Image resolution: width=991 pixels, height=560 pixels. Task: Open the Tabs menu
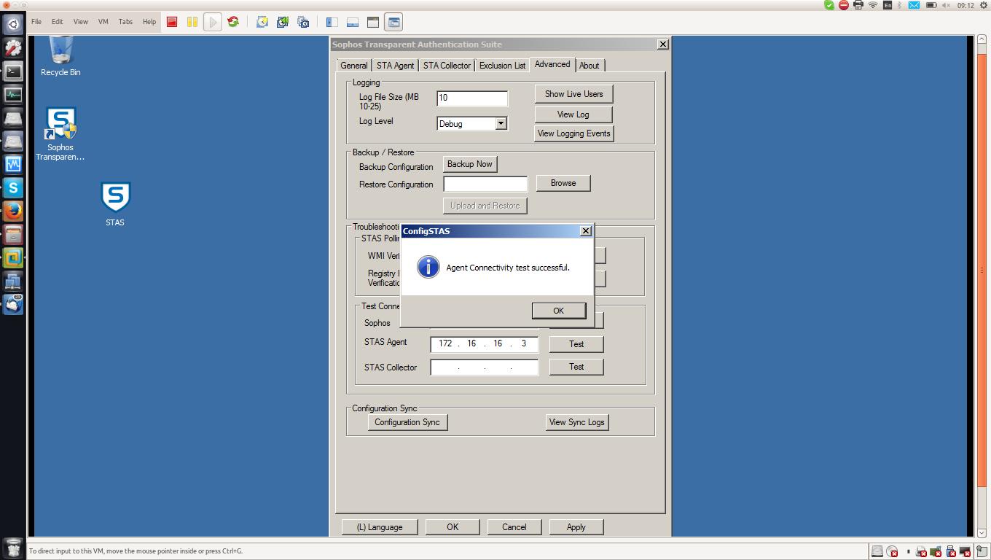click(125, 22)
